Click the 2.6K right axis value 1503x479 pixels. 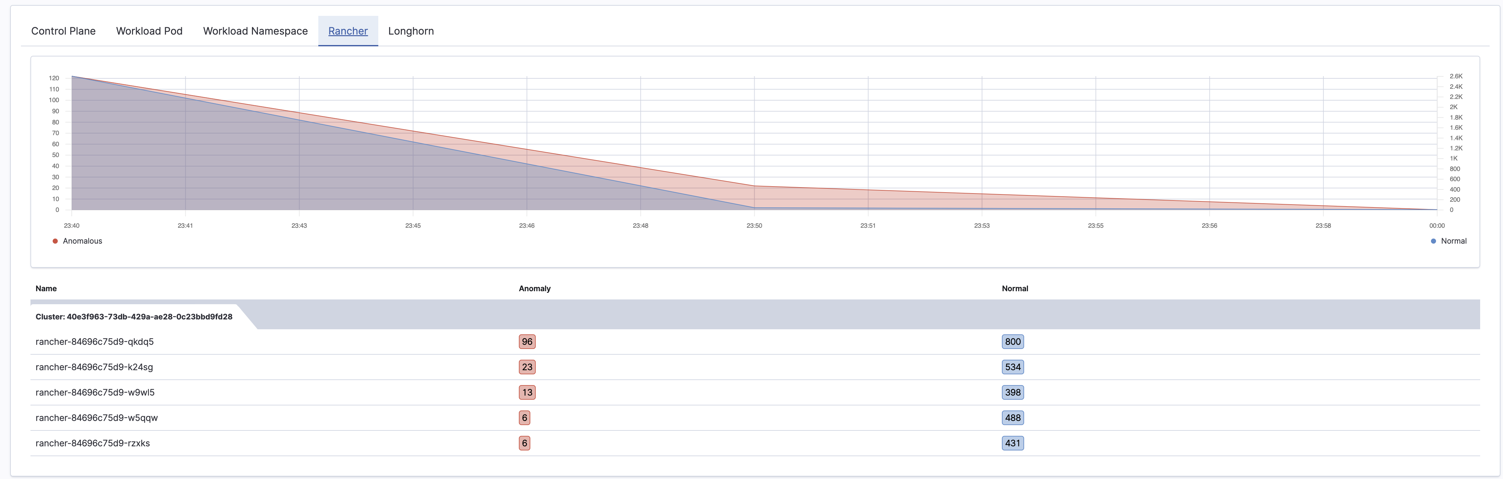click(x=1456, y=76)
